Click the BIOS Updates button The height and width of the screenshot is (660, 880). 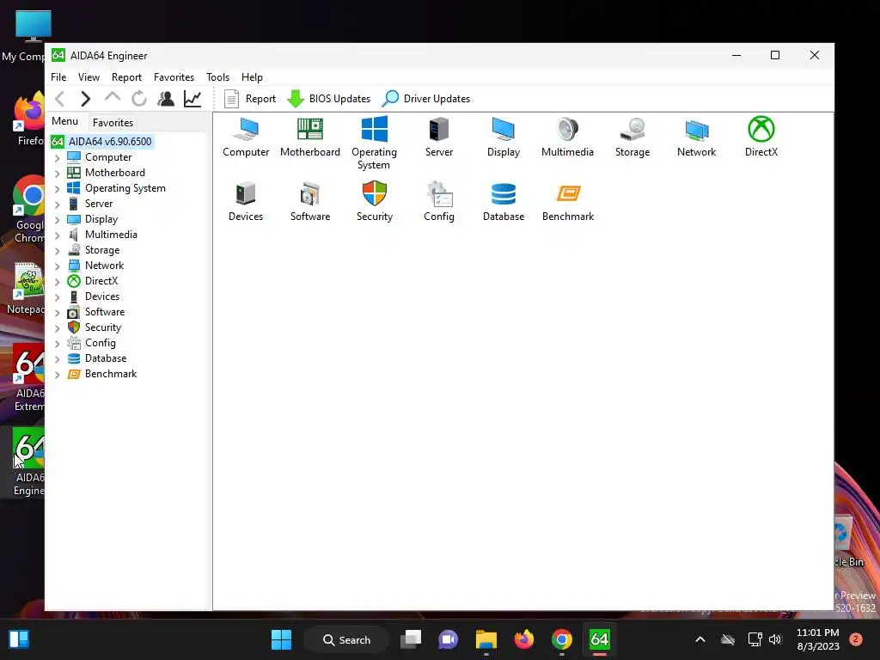point(328,99)
